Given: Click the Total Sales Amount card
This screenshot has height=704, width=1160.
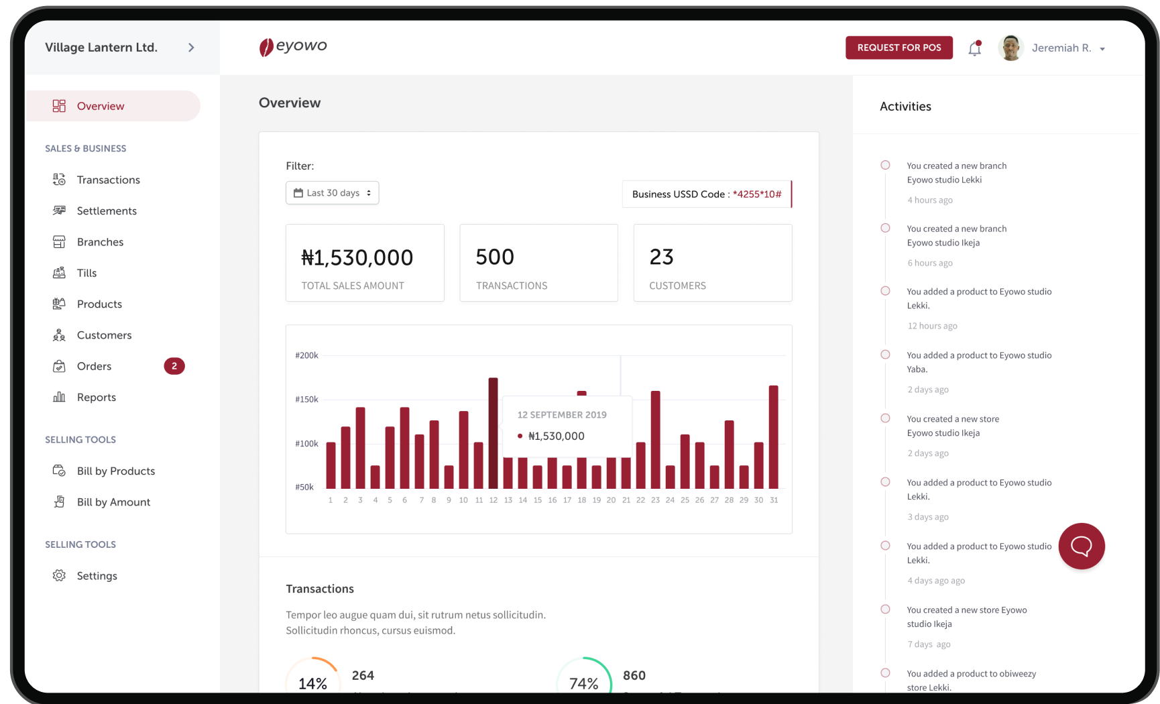Looking at the screenshot, I should (x=365, y=263).
